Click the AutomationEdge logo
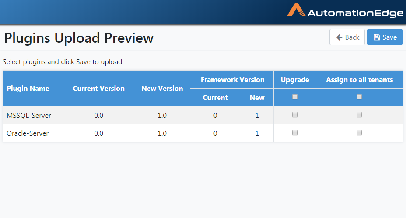The height and width of the screenshot is (218, 406). point(345,11)
